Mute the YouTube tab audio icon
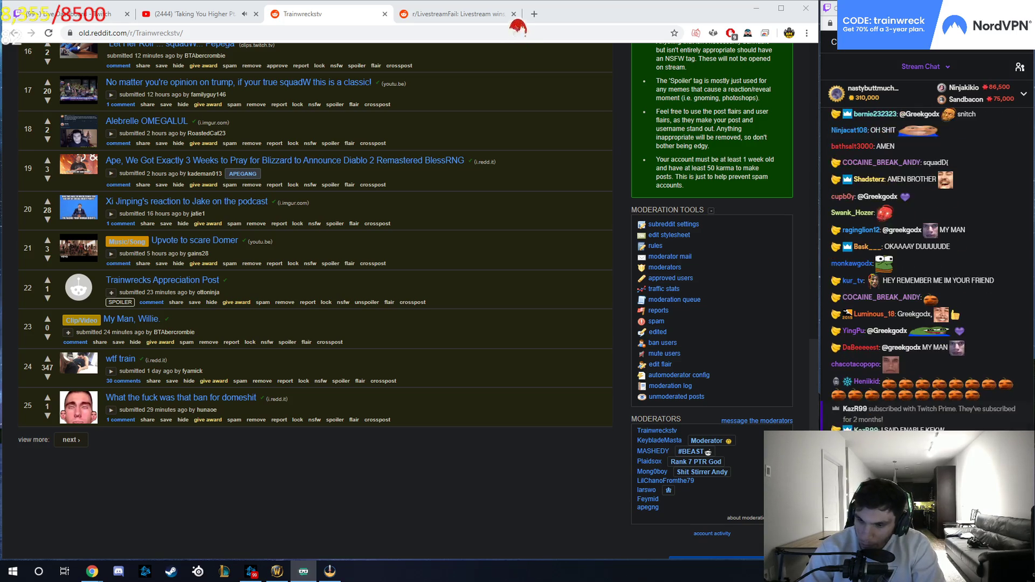The image size is (1035, 582). click(245, 14)
